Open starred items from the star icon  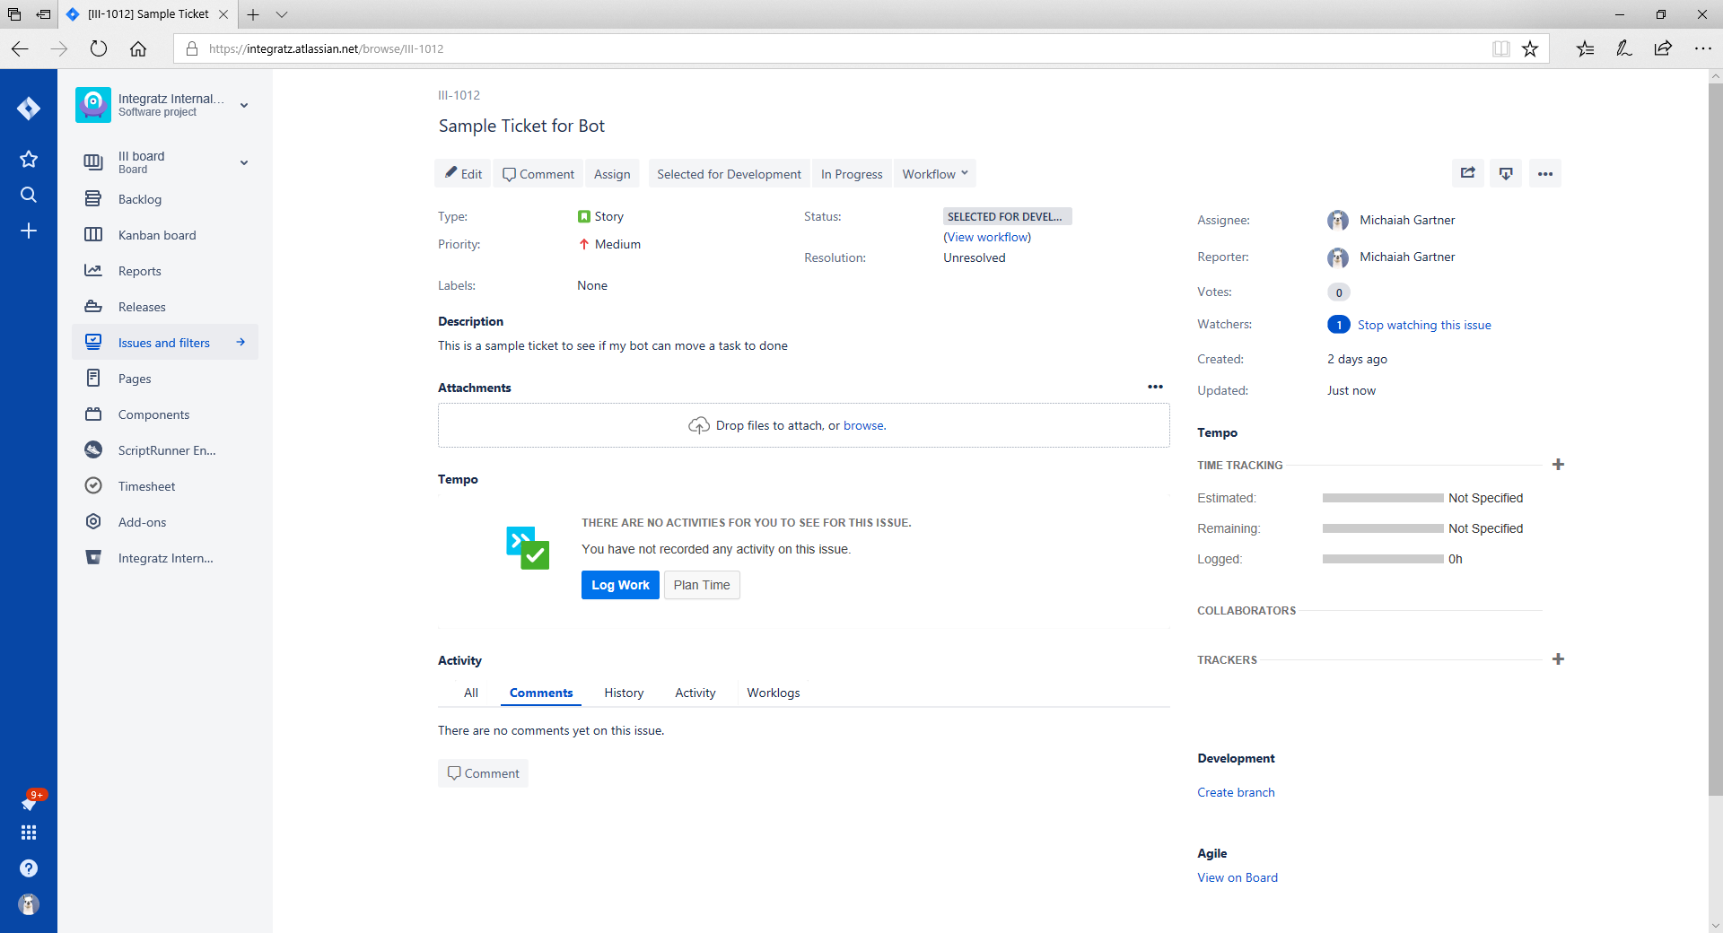29,159
